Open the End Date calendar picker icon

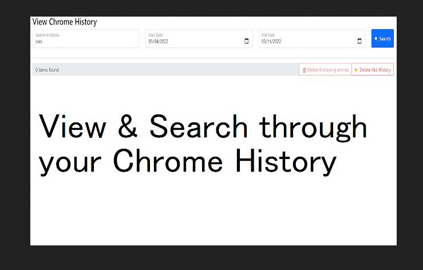coord(359,41)
